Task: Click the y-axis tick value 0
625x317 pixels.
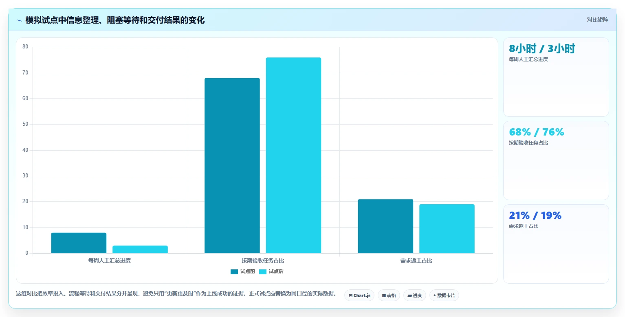Action: tap(27, 253)
